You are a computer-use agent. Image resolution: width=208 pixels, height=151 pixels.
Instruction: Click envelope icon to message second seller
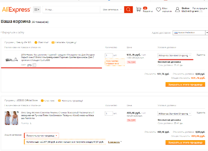59,100
